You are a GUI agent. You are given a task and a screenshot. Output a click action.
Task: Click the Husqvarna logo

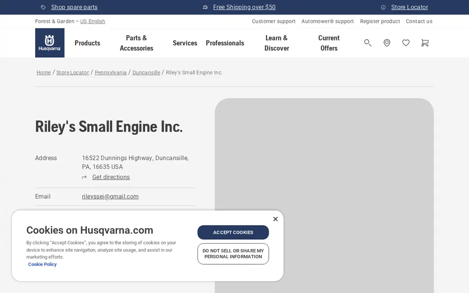click(50, 43)
